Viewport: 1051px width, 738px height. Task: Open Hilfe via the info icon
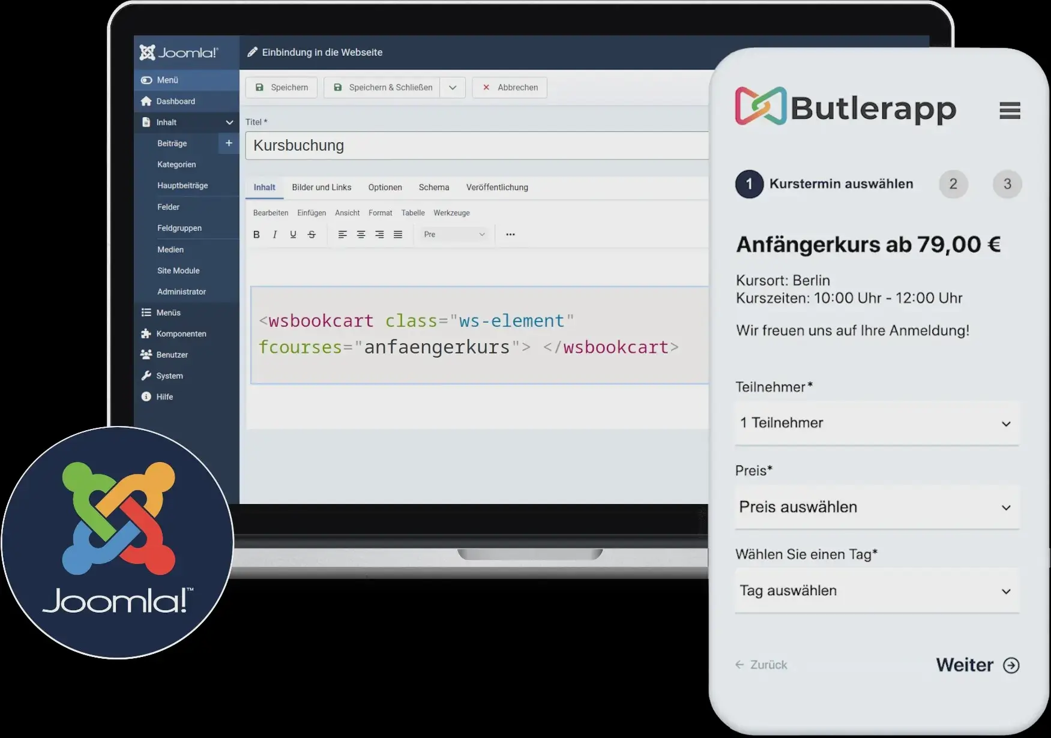(146, 397)
